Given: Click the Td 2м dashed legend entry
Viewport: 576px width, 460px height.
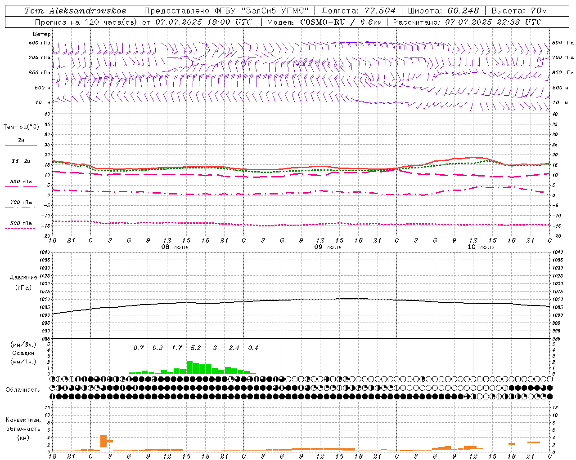Looking at the screenshot, I should (x=20, y=163).
